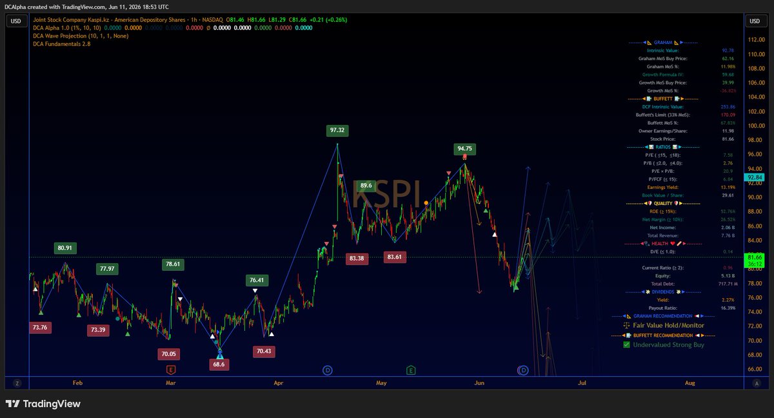Click the 78.61 price label
Image resolution: width=774 pixels, height=418 pixels.
click(173, 264)
